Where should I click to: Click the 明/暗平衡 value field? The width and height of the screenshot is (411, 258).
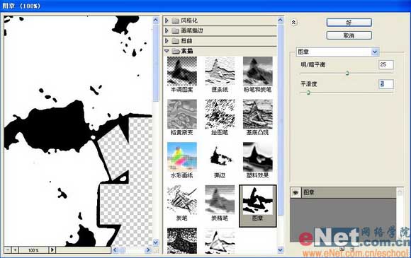(x=385, y=64)
